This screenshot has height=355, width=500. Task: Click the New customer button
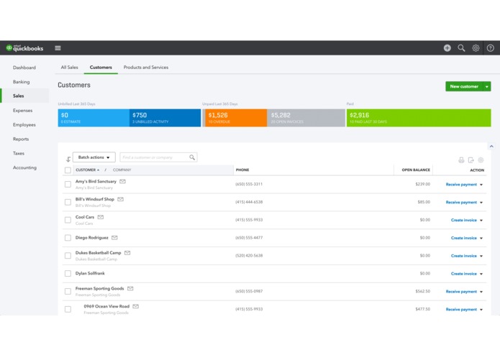pyautogui.click(x=464, y=86)
